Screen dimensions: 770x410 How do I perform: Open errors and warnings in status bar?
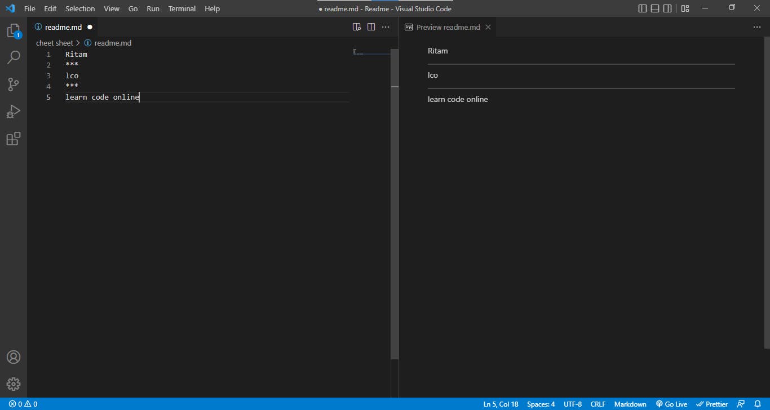coord(23,404)
